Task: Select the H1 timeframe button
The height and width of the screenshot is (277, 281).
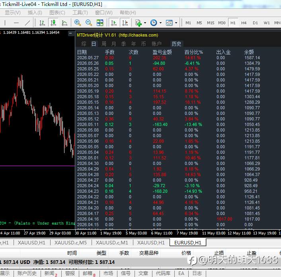Action: click(x=233, y=23)
